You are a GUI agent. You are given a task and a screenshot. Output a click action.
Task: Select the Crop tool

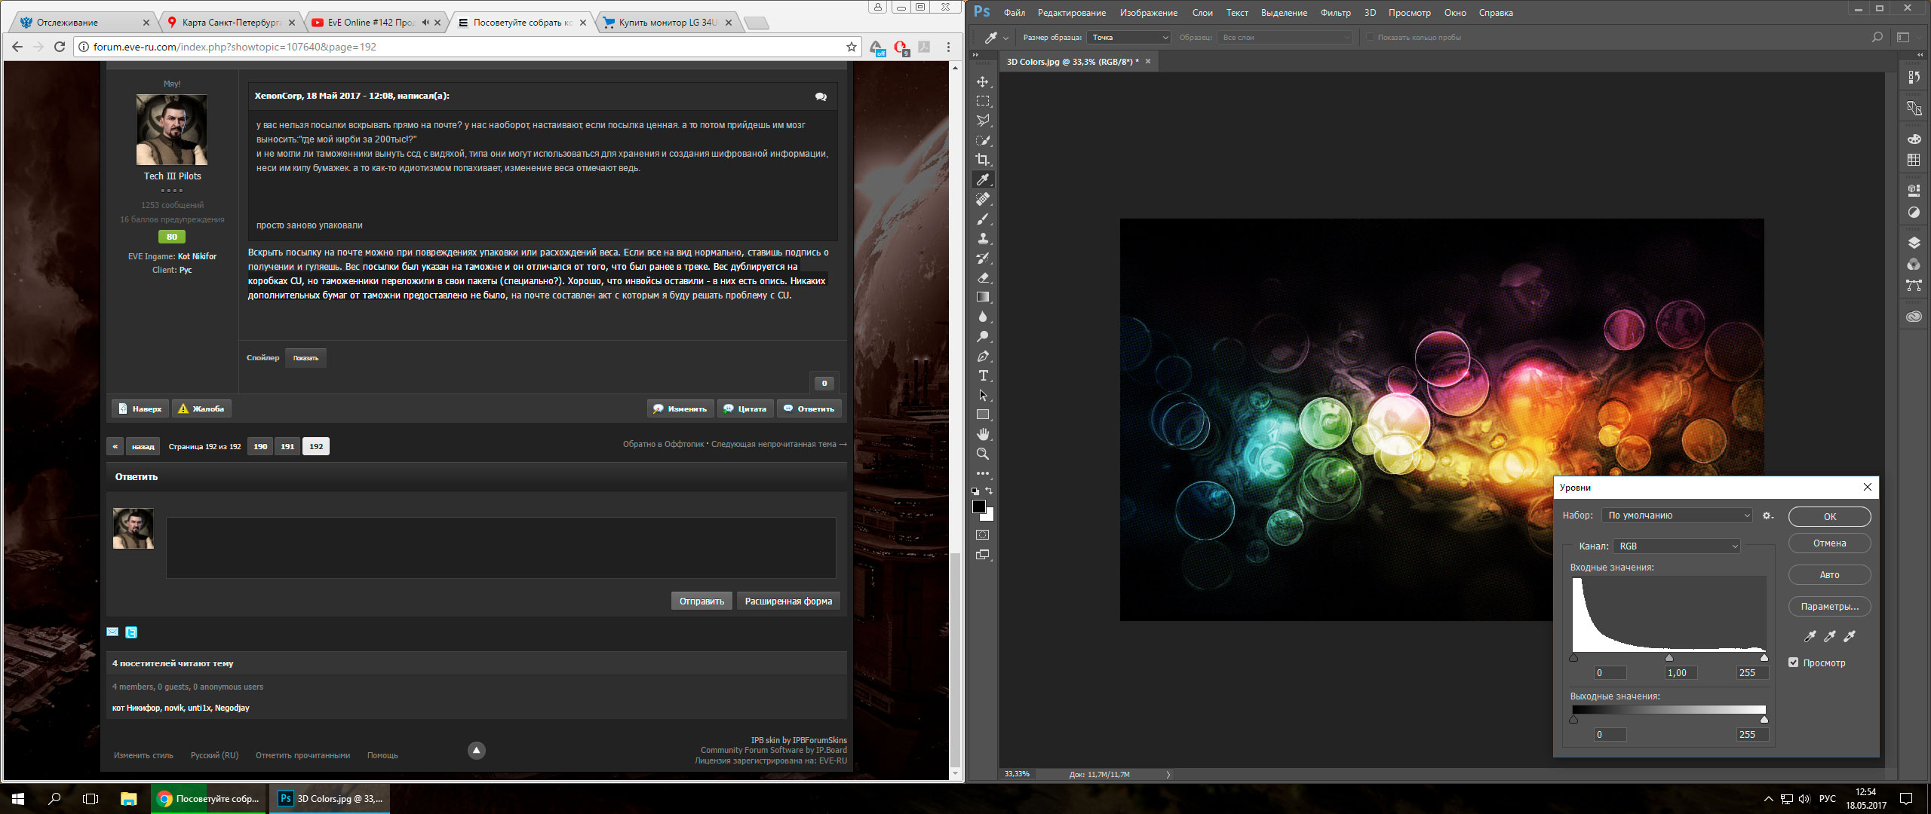click(x=983, y=160)
